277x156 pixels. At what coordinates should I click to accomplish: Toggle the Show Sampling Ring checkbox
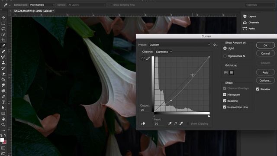111,5
